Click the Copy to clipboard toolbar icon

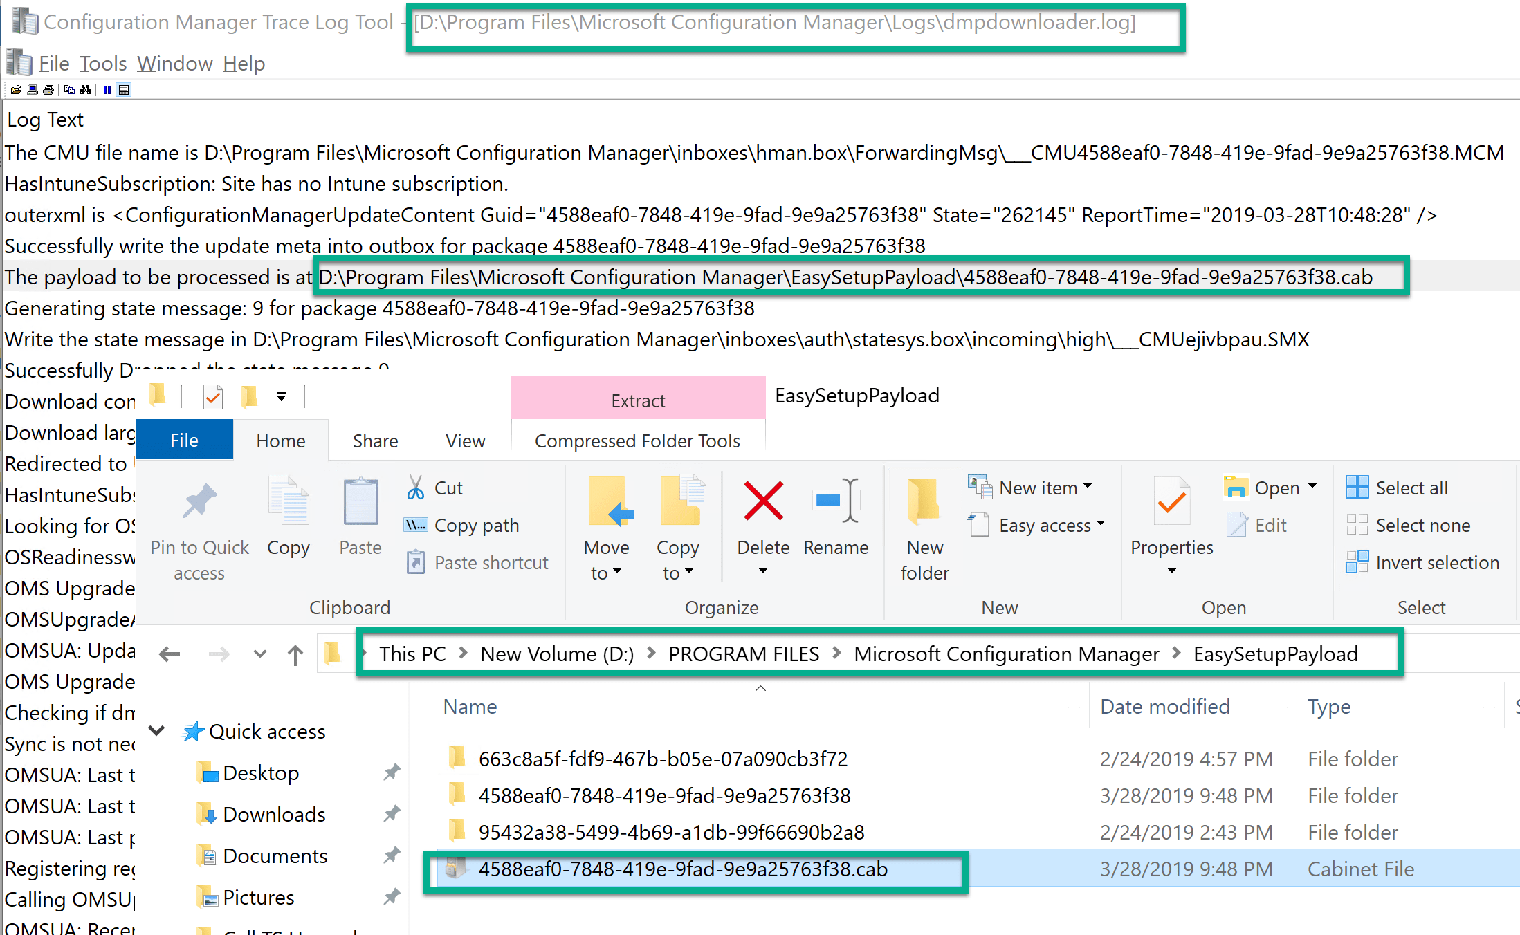click(69, 90)
